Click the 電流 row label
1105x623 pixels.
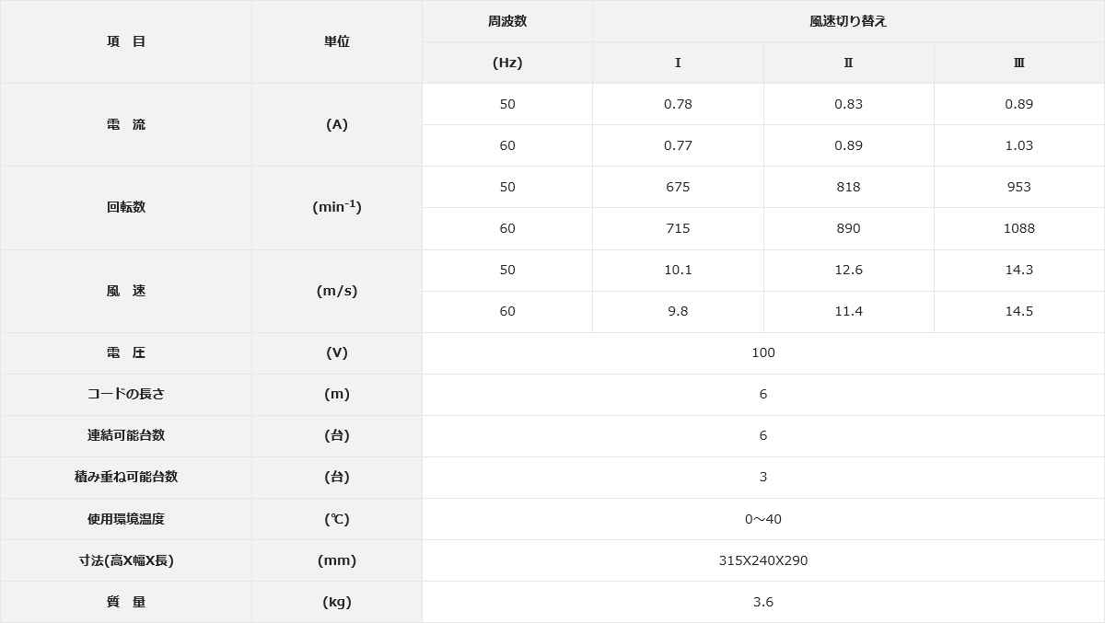(x=126, y=124)
